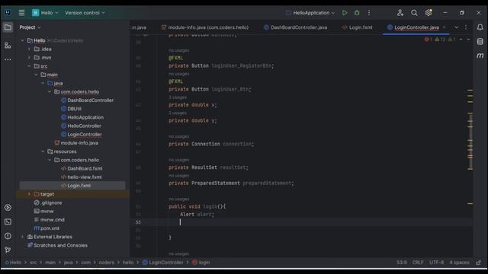This screenshot has height=274, width=488.
Task: Click the coders breadcrumb segment
Action: click(x=107, y=263)
